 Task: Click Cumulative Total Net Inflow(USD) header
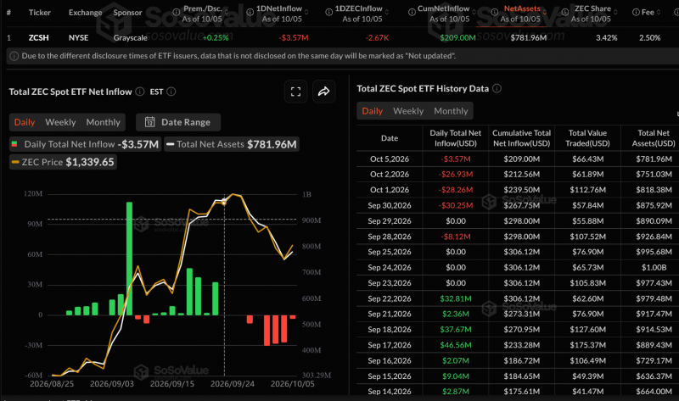click(521, 138)
